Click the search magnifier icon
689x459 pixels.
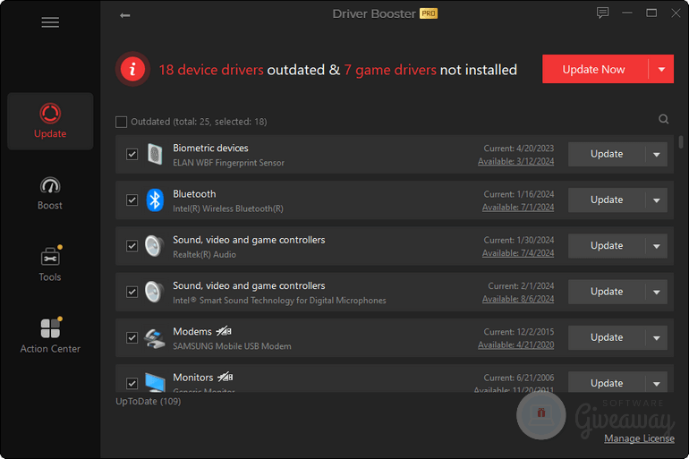(664, 119)
